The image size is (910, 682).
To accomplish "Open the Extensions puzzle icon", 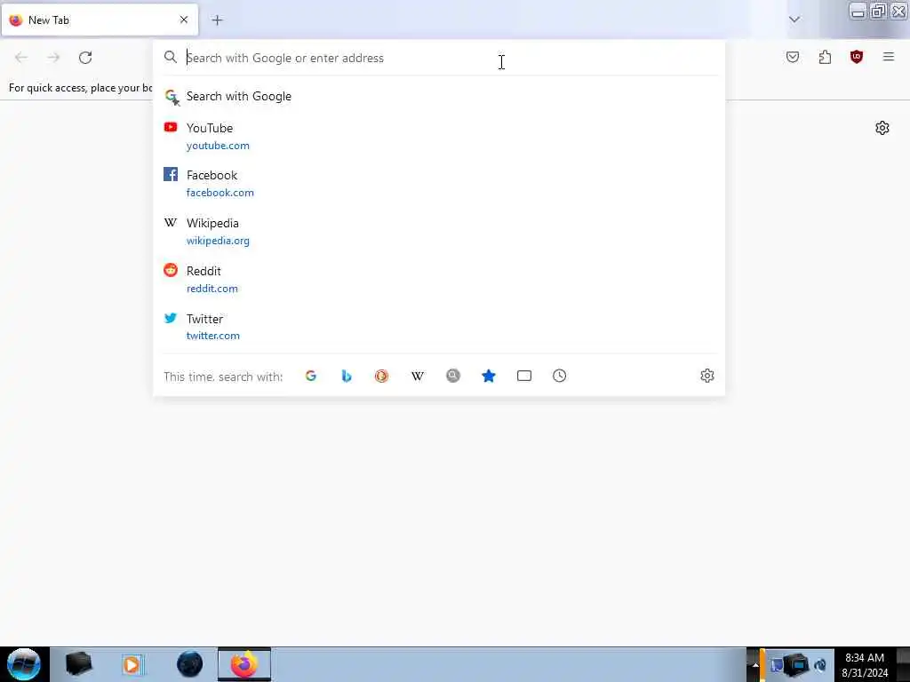I will (x=825, y=57).
